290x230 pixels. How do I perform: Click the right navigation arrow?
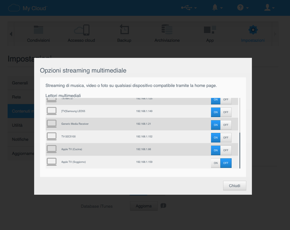click(x=275, y=34)
